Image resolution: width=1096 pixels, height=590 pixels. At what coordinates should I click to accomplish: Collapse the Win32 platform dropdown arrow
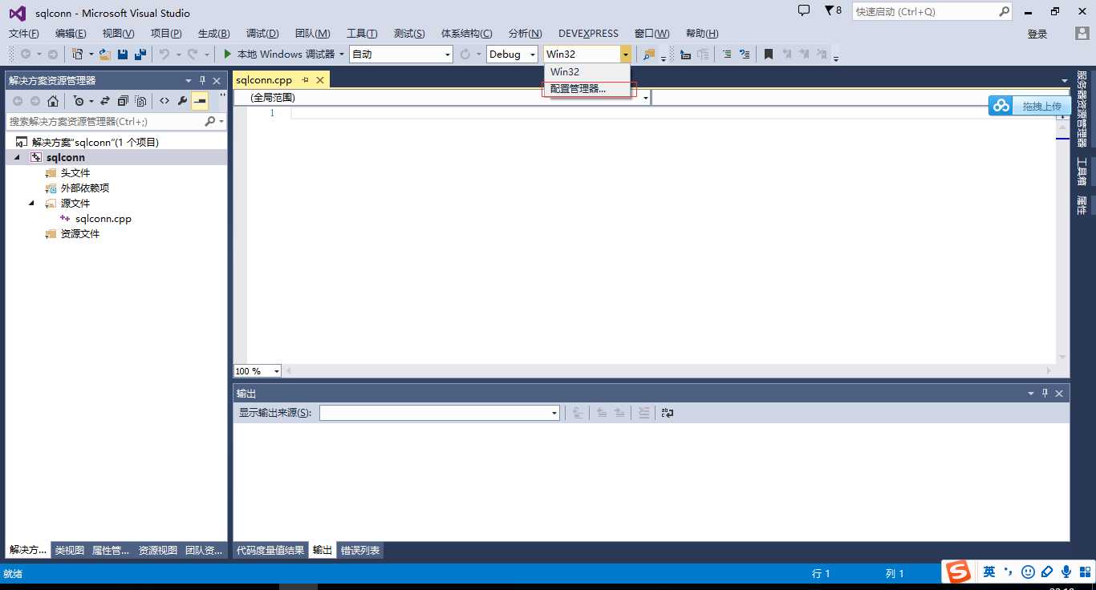coord(626,55)
